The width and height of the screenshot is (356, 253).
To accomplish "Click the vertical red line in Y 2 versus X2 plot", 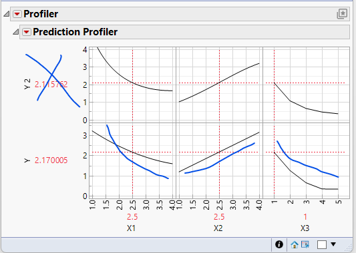I will [x=219, y=85].
